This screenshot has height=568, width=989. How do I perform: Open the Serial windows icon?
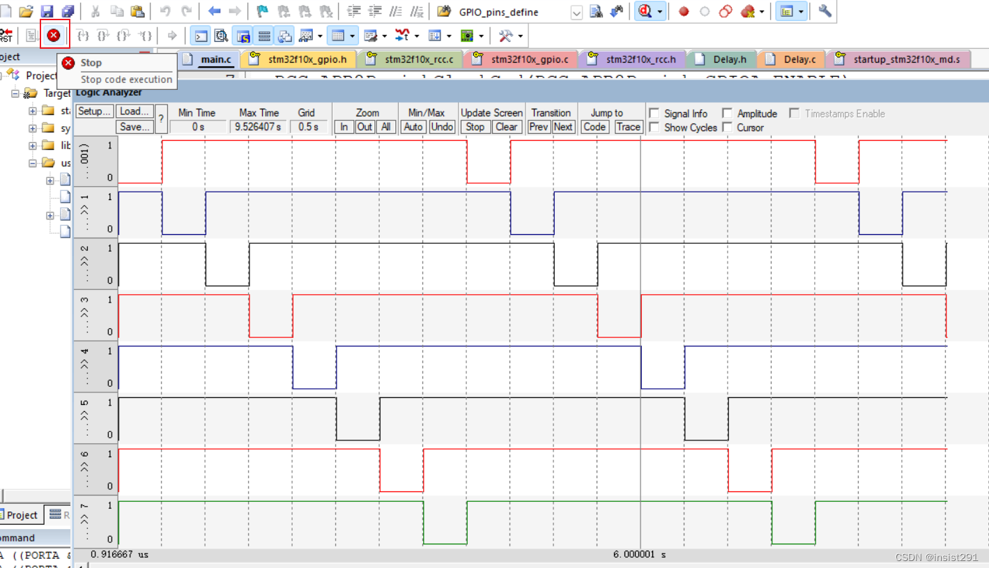[371, 35]
